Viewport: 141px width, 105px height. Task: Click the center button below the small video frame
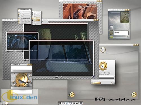(14, 51)
